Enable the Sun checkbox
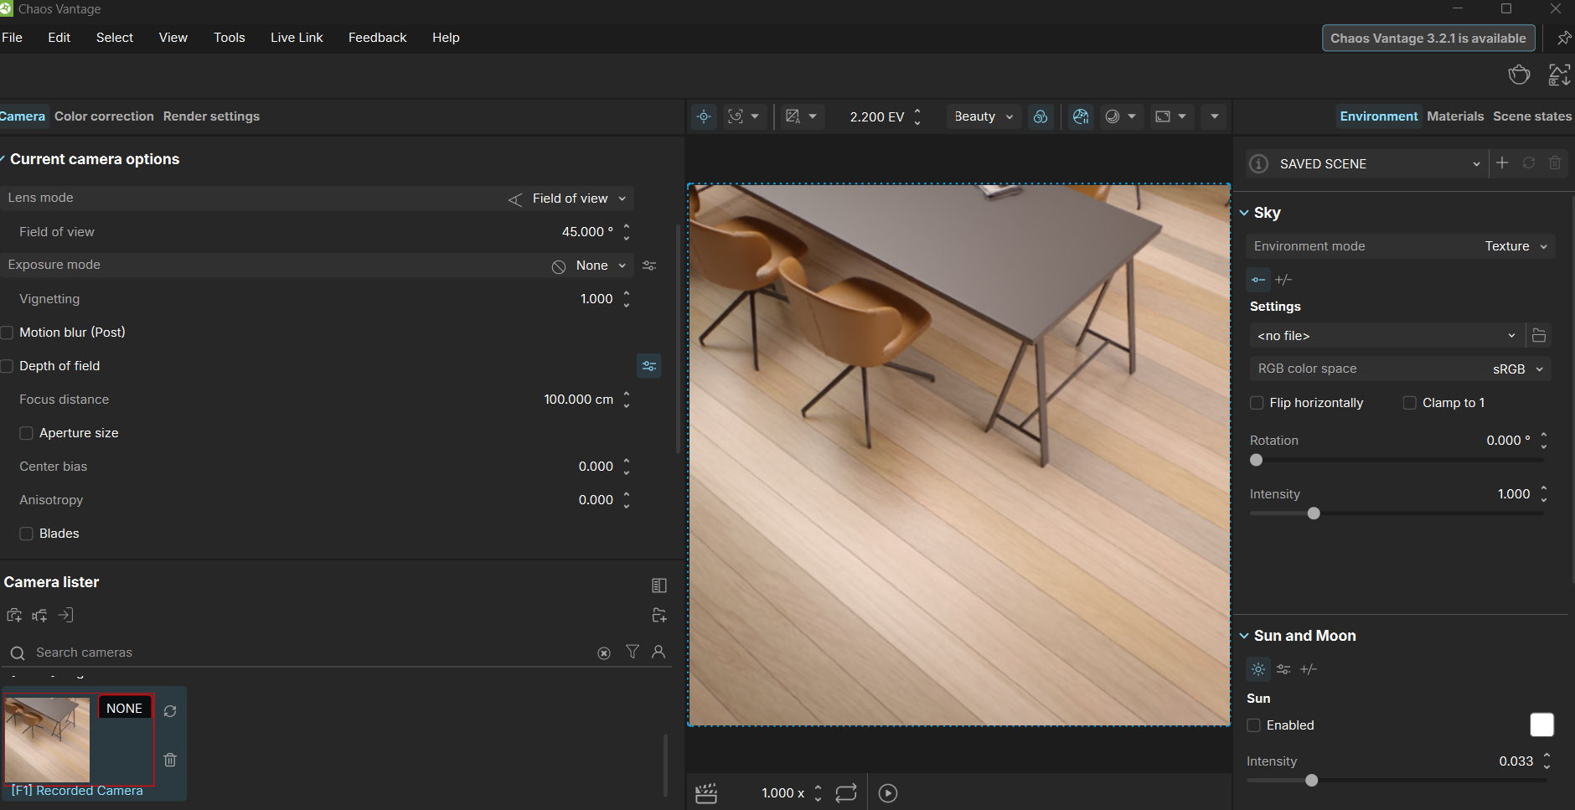This screenshot has height=810, width=1575. coord(1254,725)
